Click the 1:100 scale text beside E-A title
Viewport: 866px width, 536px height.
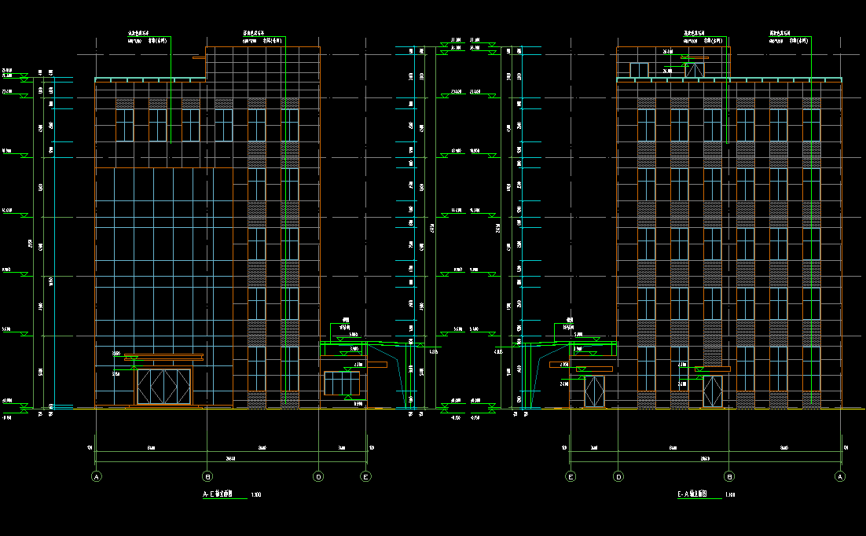point(730,496)
